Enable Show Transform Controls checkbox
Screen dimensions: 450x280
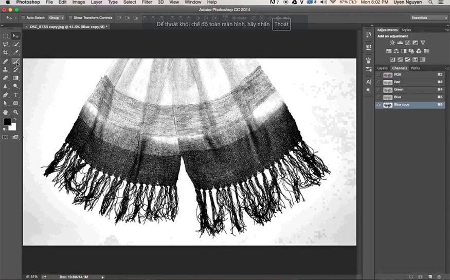(70, 18)
